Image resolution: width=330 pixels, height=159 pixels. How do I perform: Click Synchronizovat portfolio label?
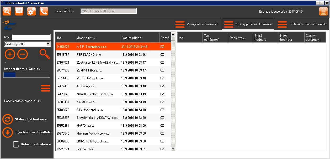(x=34, y=132)
